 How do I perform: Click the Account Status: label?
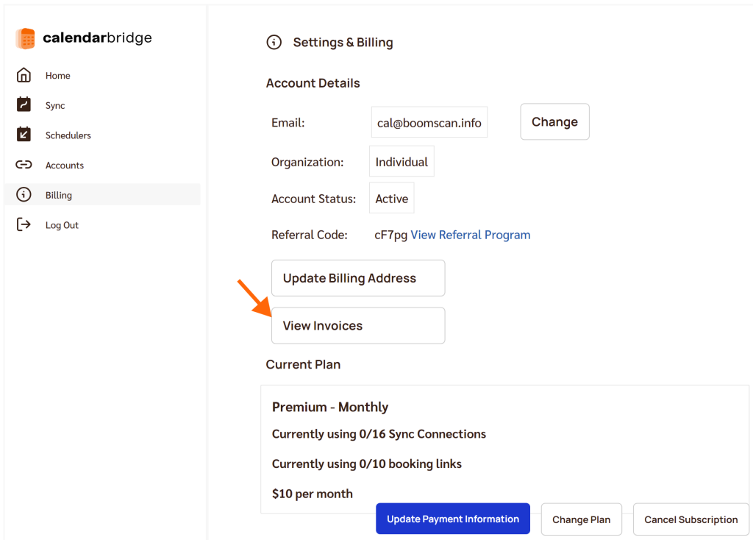(x=313, y=199)
